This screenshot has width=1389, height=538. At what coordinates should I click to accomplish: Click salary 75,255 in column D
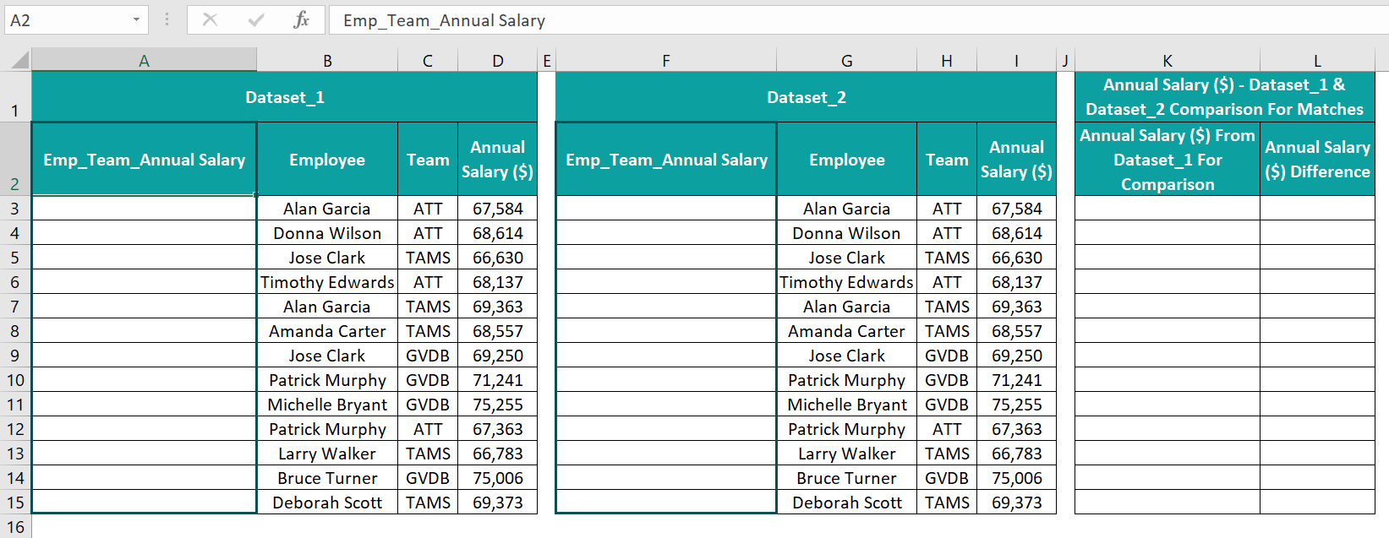point(498,405)
